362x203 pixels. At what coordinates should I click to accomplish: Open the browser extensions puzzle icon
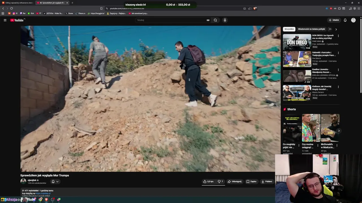tap(339, 8)
